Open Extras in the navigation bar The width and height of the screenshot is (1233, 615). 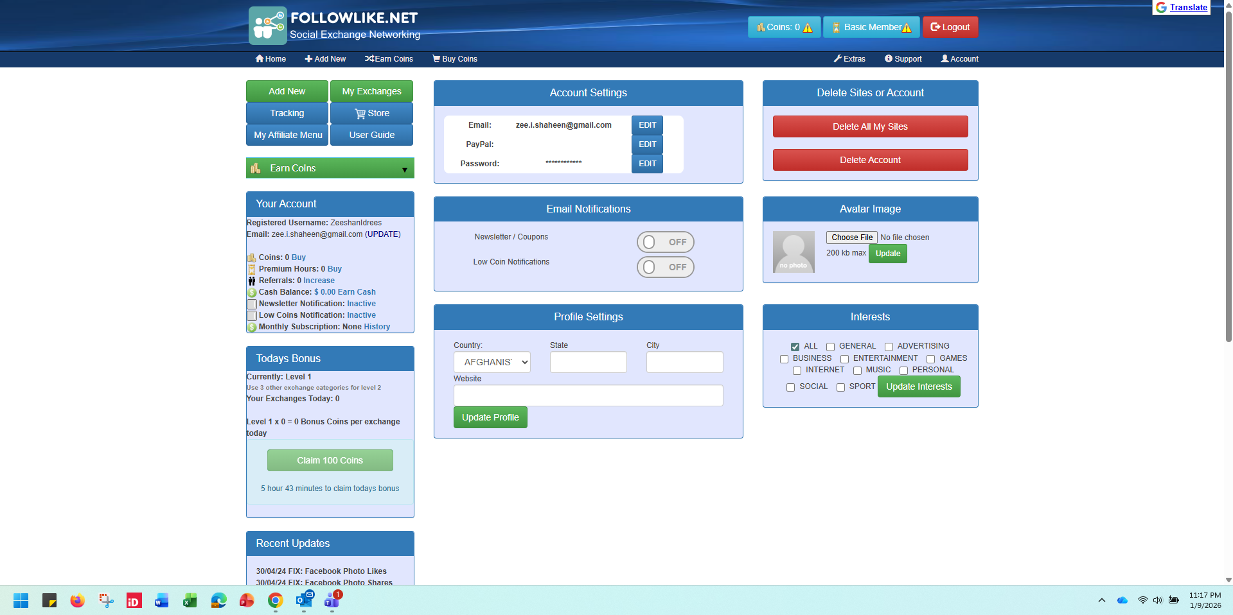pos(849,59)
